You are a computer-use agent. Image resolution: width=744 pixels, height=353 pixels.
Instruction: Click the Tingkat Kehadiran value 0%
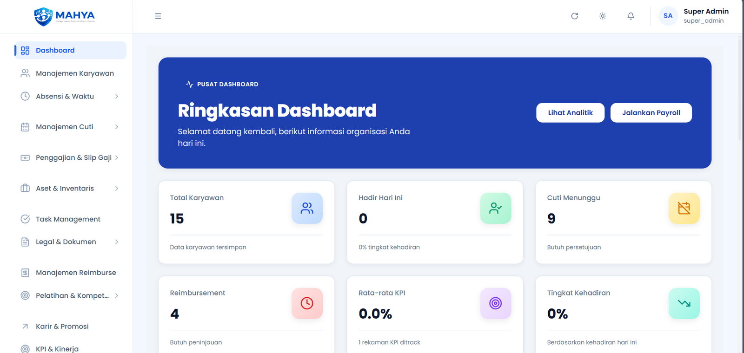pos(558,314)
